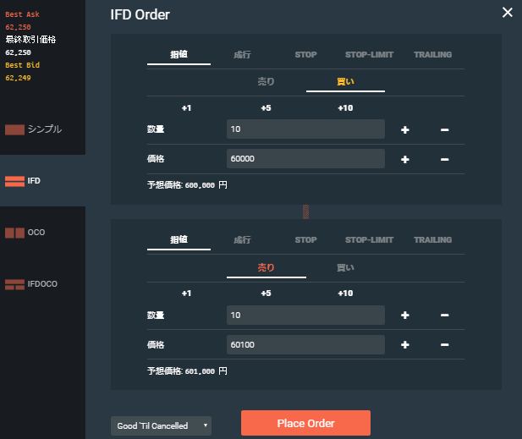Click the second order 価格 input field

point(305,345)
